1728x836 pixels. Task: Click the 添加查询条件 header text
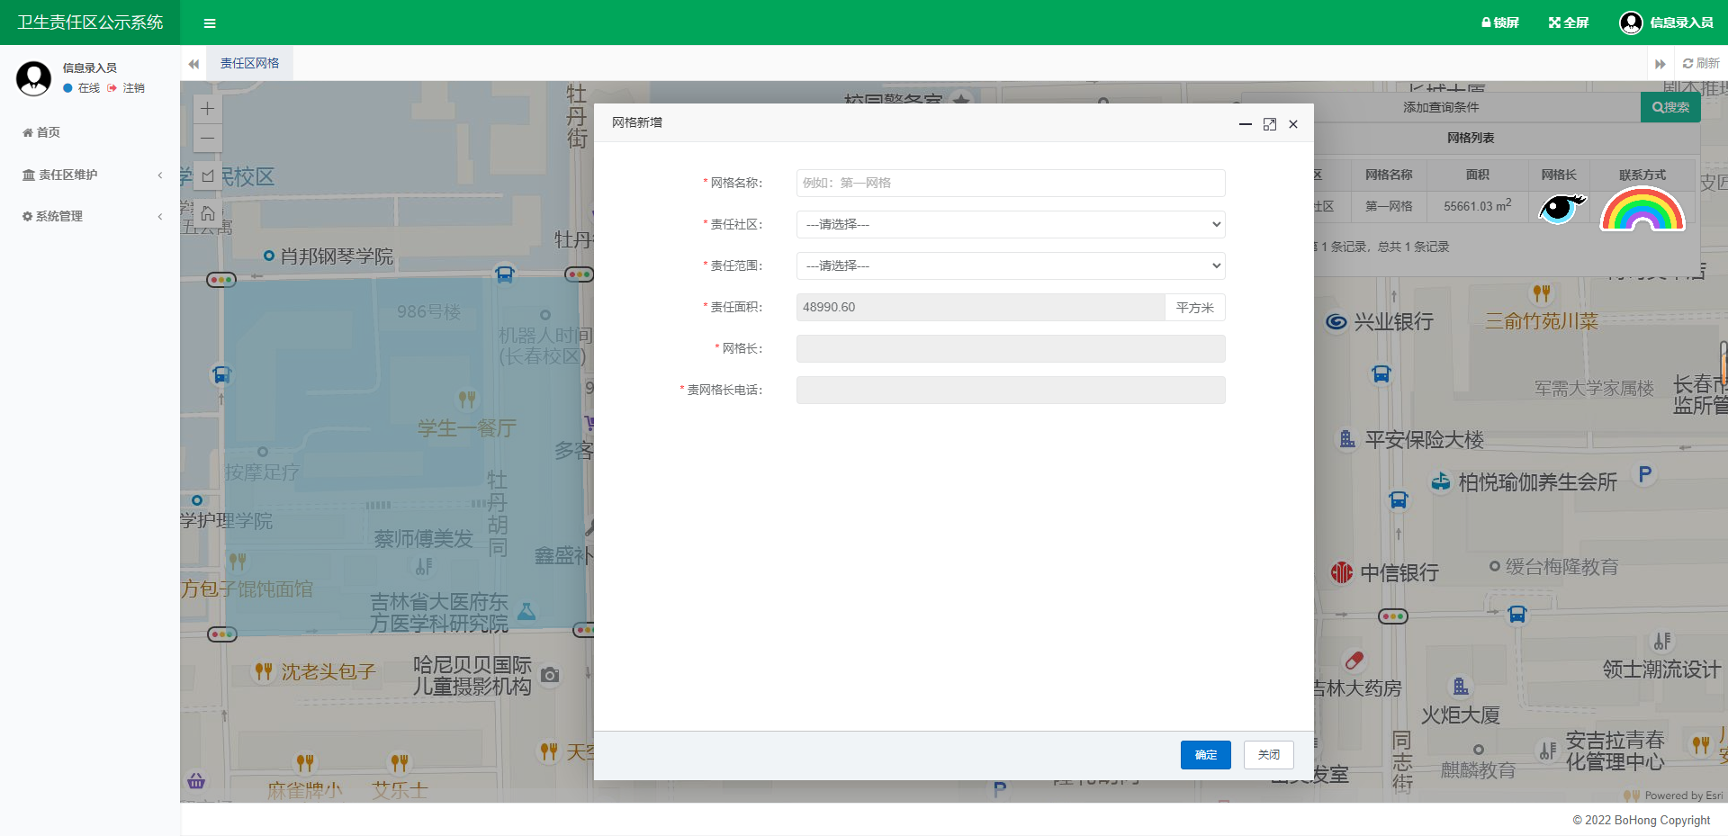(x=1441, y=107)
